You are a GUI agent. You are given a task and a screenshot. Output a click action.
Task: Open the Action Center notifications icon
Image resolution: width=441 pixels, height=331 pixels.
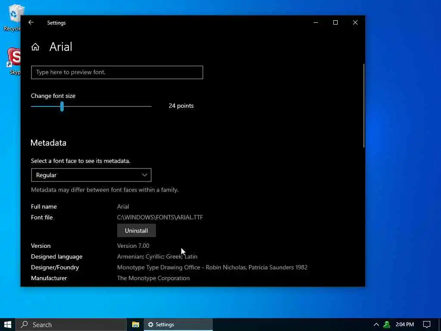427,325
